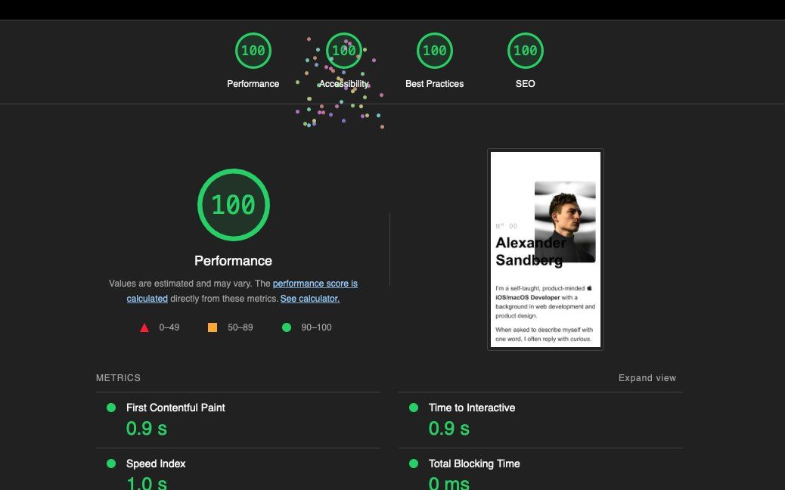
Task: Expand the First Contentful Paint metric
Action: coord(175,408)
